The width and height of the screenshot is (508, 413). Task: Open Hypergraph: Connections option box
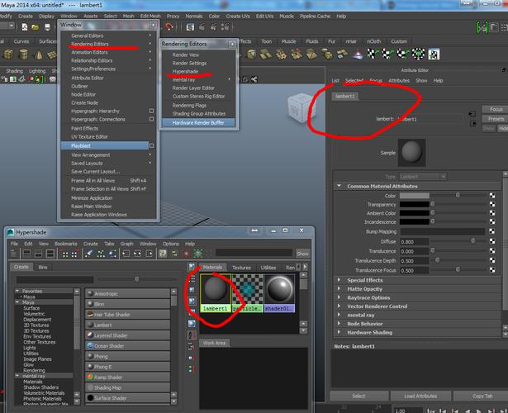(x=151, y=119)
